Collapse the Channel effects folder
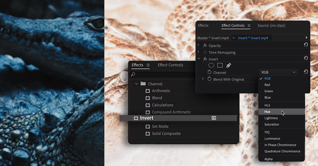The width and height of the screenshot is (318, 166). pos(136,84)
